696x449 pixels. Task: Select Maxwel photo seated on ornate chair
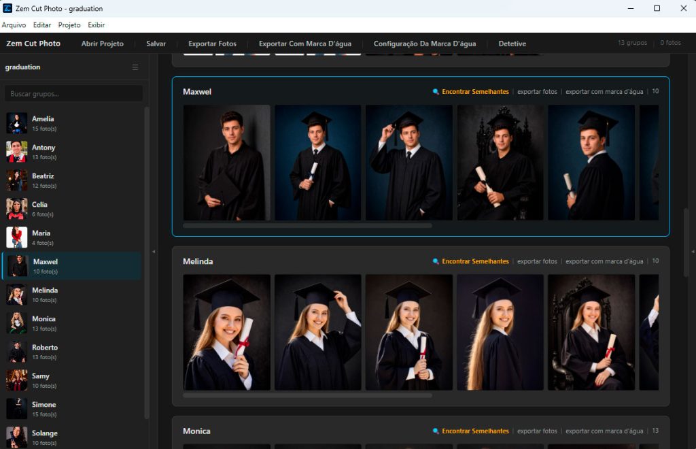(500, 163)
